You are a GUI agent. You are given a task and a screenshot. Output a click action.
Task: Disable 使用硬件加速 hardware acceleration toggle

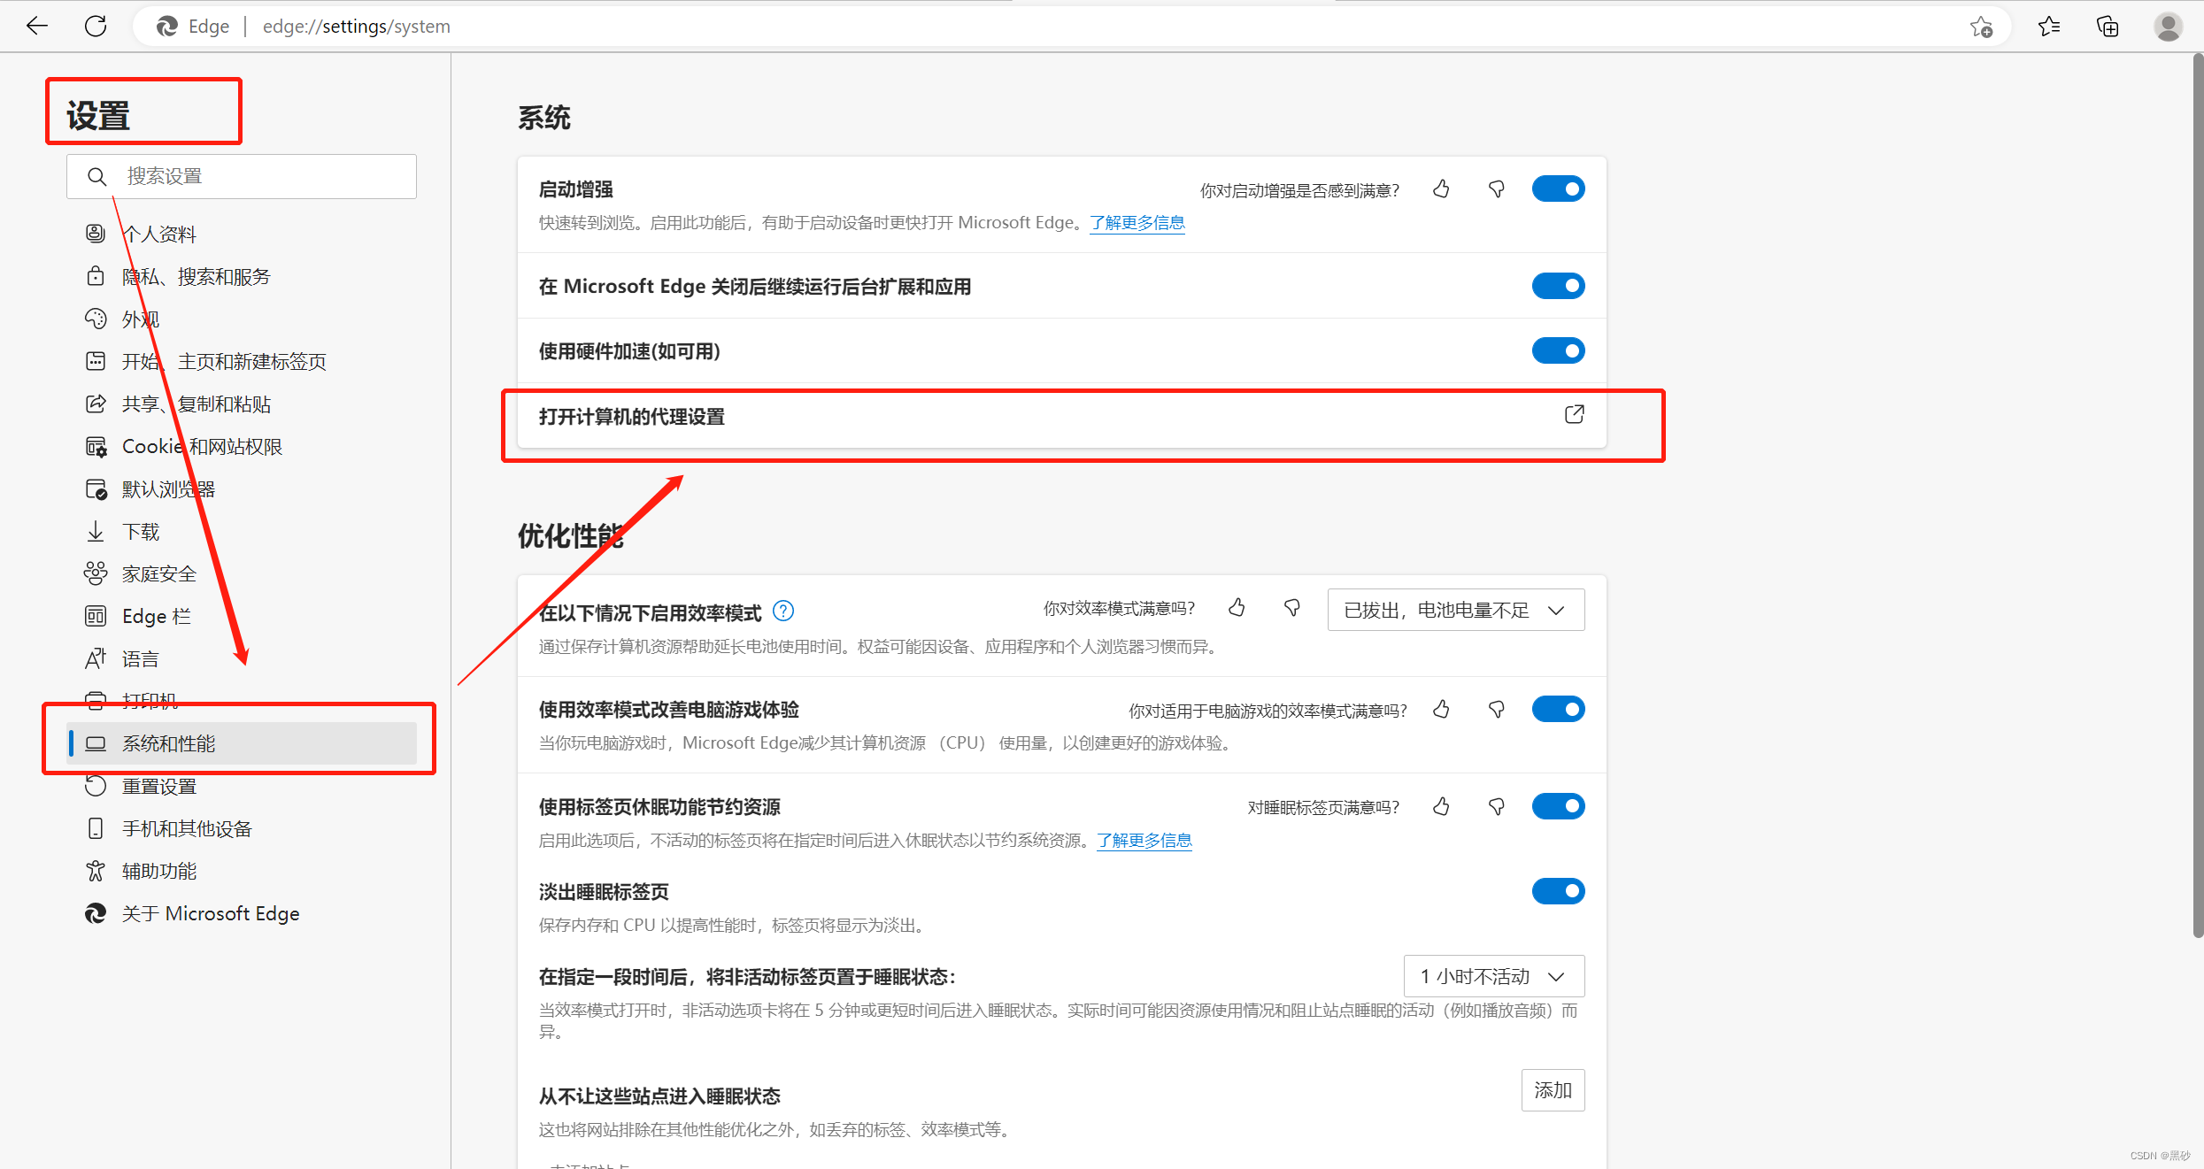pos(1558,351)
